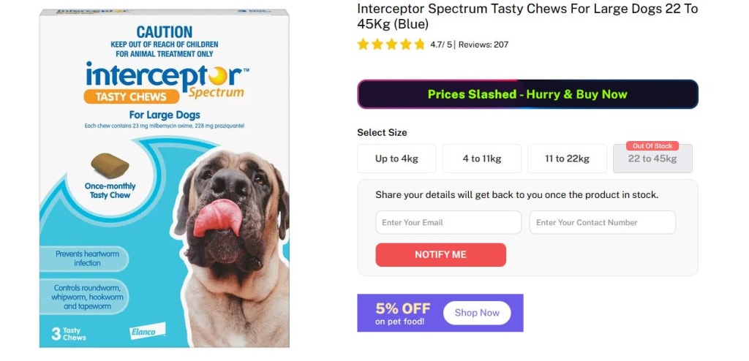
Task: Click the fifth partially filled star
Action: point(419,45)
